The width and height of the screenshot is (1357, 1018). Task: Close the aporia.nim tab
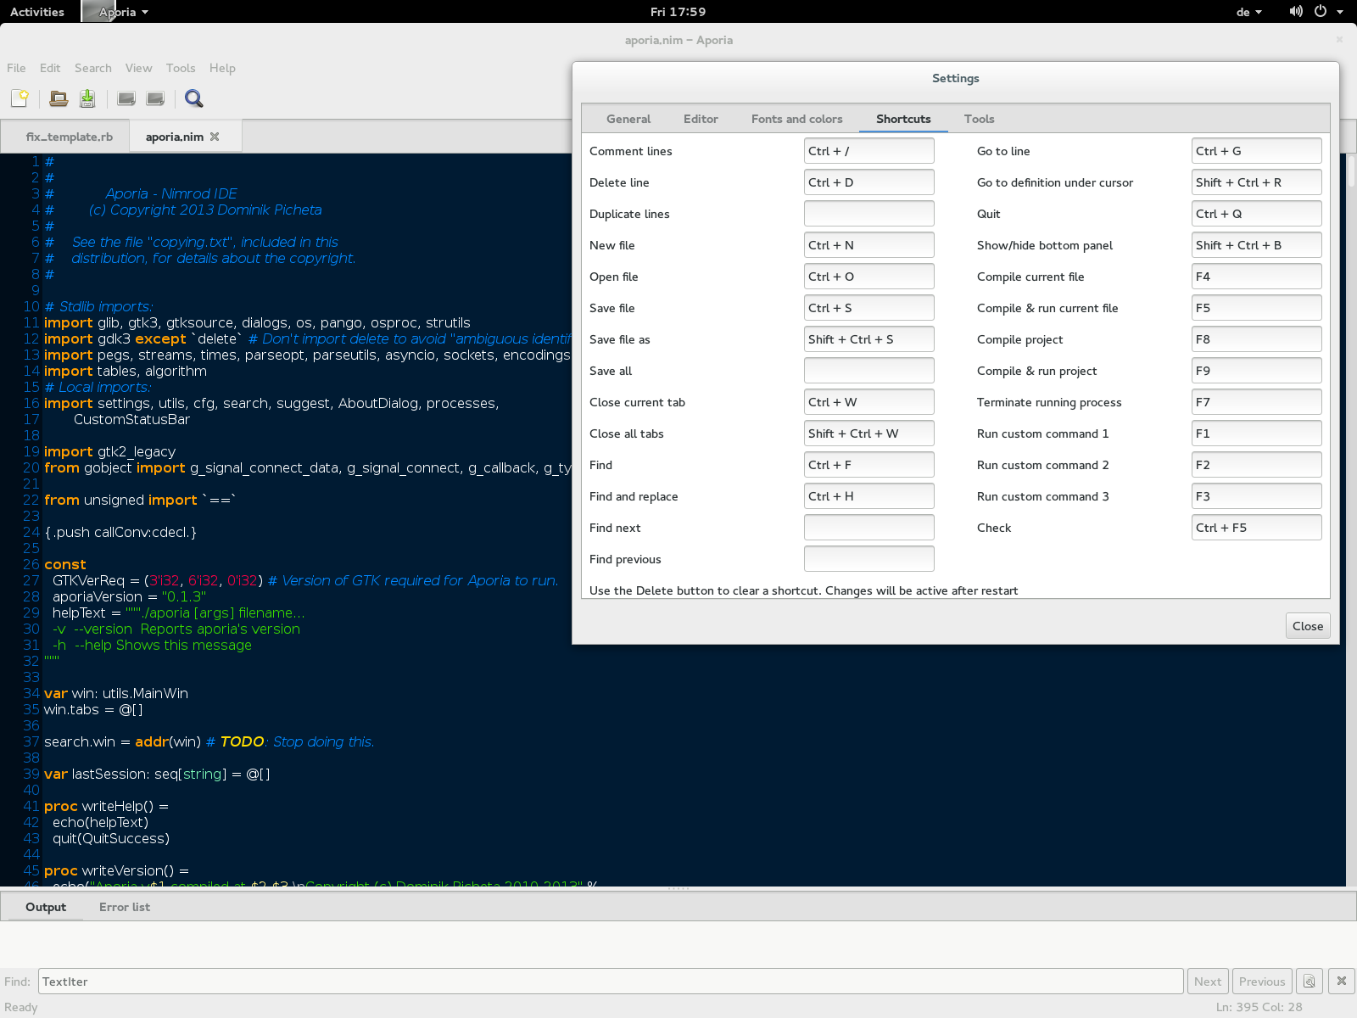pyautogui.click(x=215, y=137)
